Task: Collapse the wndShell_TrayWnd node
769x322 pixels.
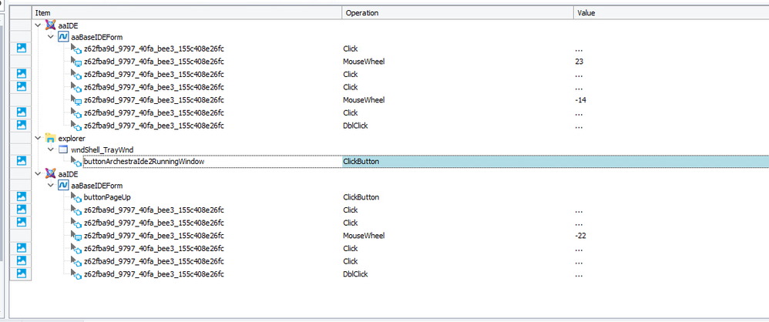Action: click(x=51, y=149)
